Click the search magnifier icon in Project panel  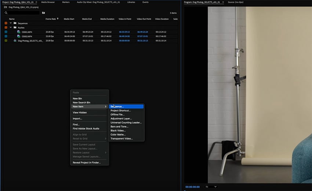click(6, 13)
